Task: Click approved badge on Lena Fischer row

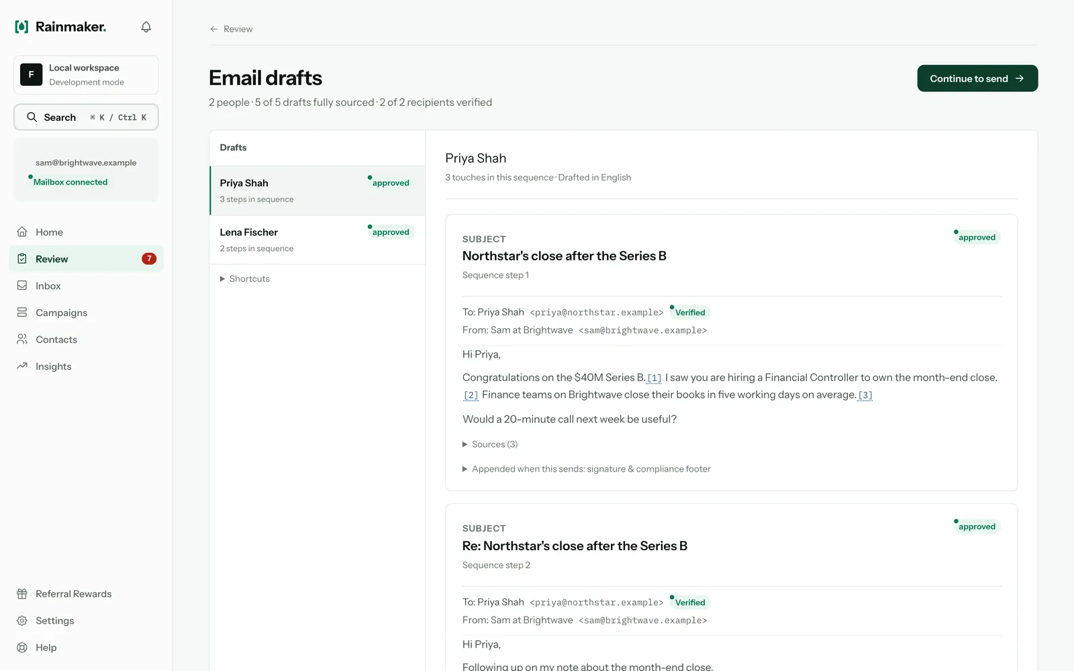Action: [x=391, y=231]
